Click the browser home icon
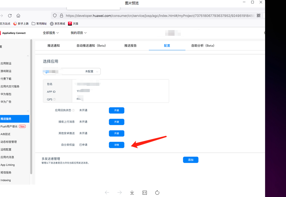Screen dimensions: 286x197 (18, 16)
